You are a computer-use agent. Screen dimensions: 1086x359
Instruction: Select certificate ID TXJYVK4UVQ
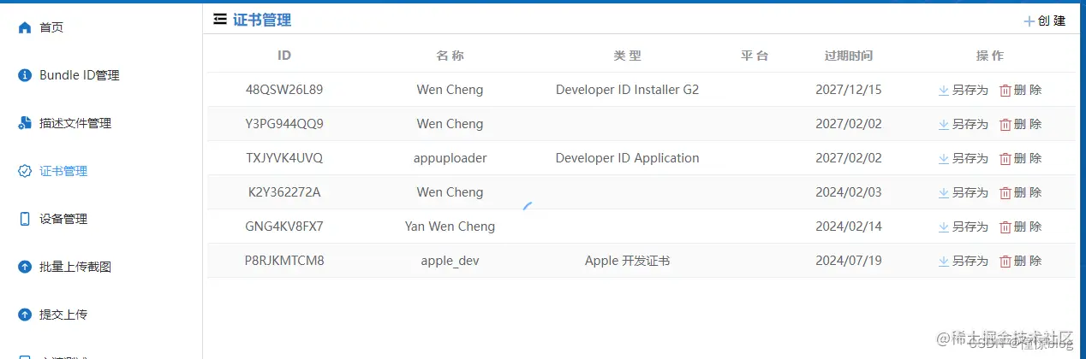284,158
